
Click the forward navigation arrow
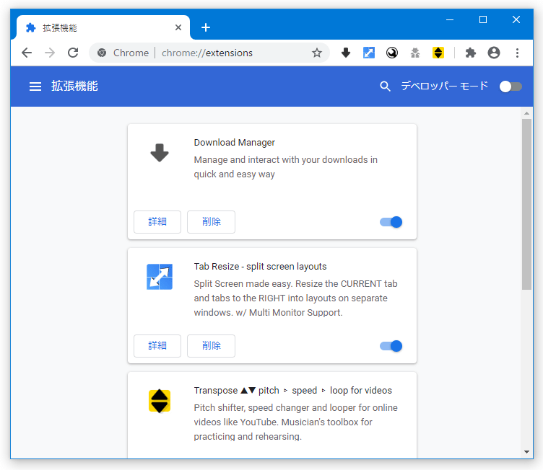[x=50, y=53]
